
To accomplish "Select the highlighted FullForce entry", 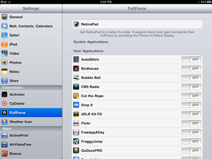I will tap(31, 113).
